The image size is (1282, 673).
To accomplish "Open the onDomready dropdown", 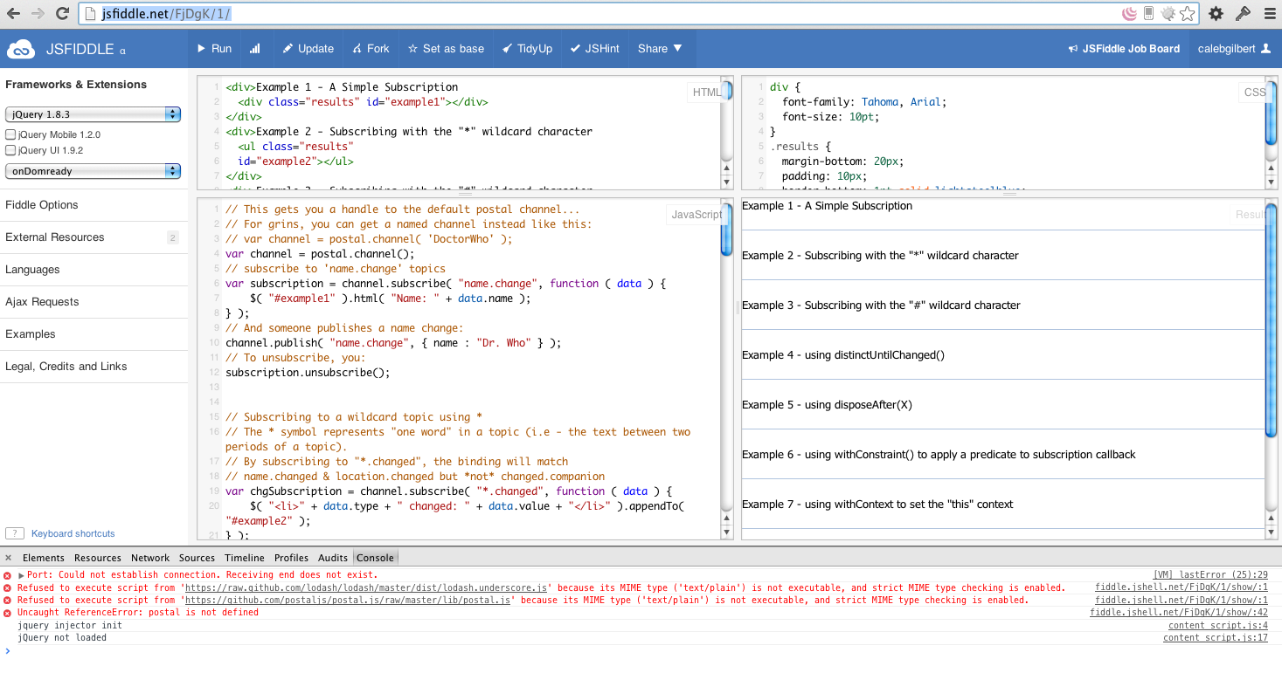I will [x=93, y=171].
